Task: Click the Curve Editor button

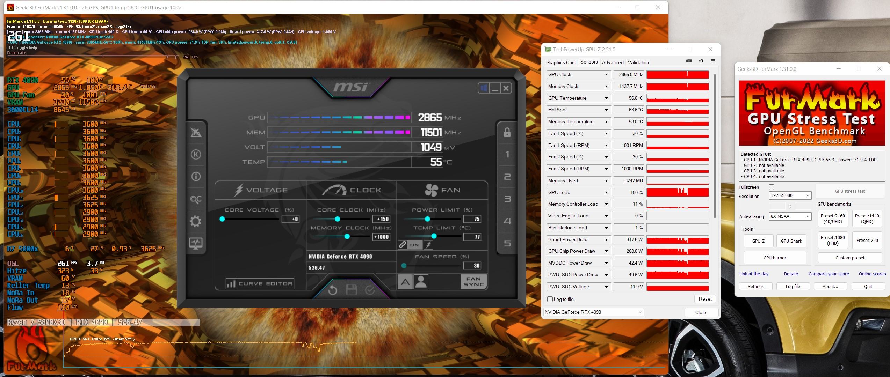Action: pos(260,284)
